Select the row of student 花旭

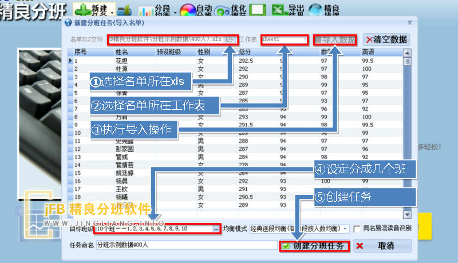point(235,61)
